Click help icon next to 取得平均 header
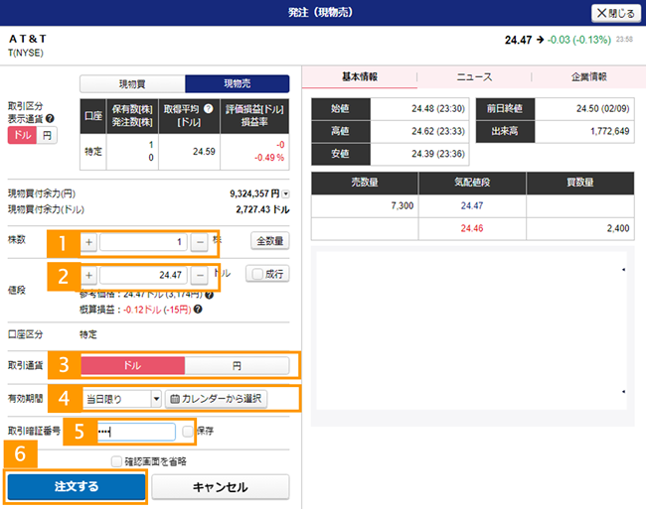 point(209,108)
